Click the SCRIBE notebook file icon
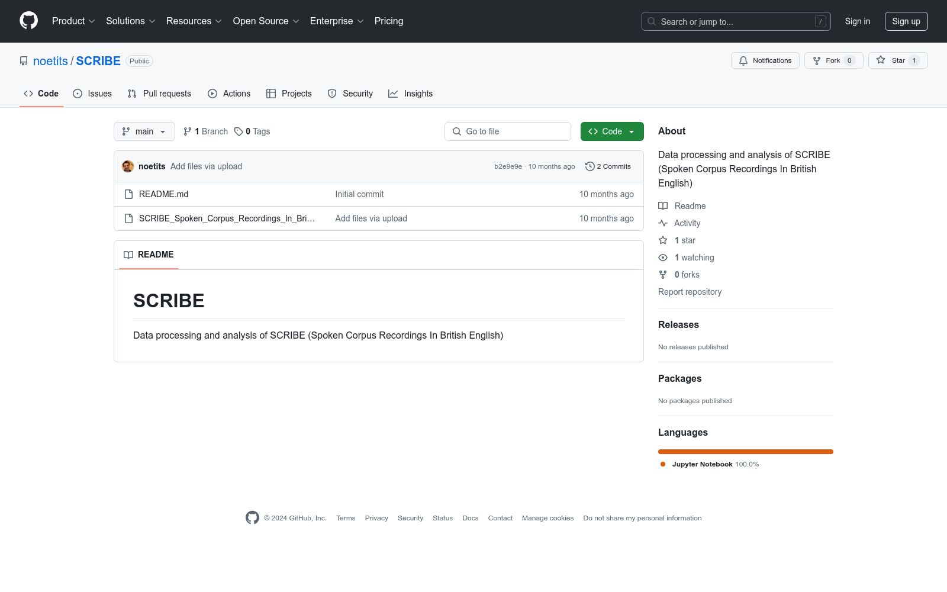947x592 pixels. point(128,218)
